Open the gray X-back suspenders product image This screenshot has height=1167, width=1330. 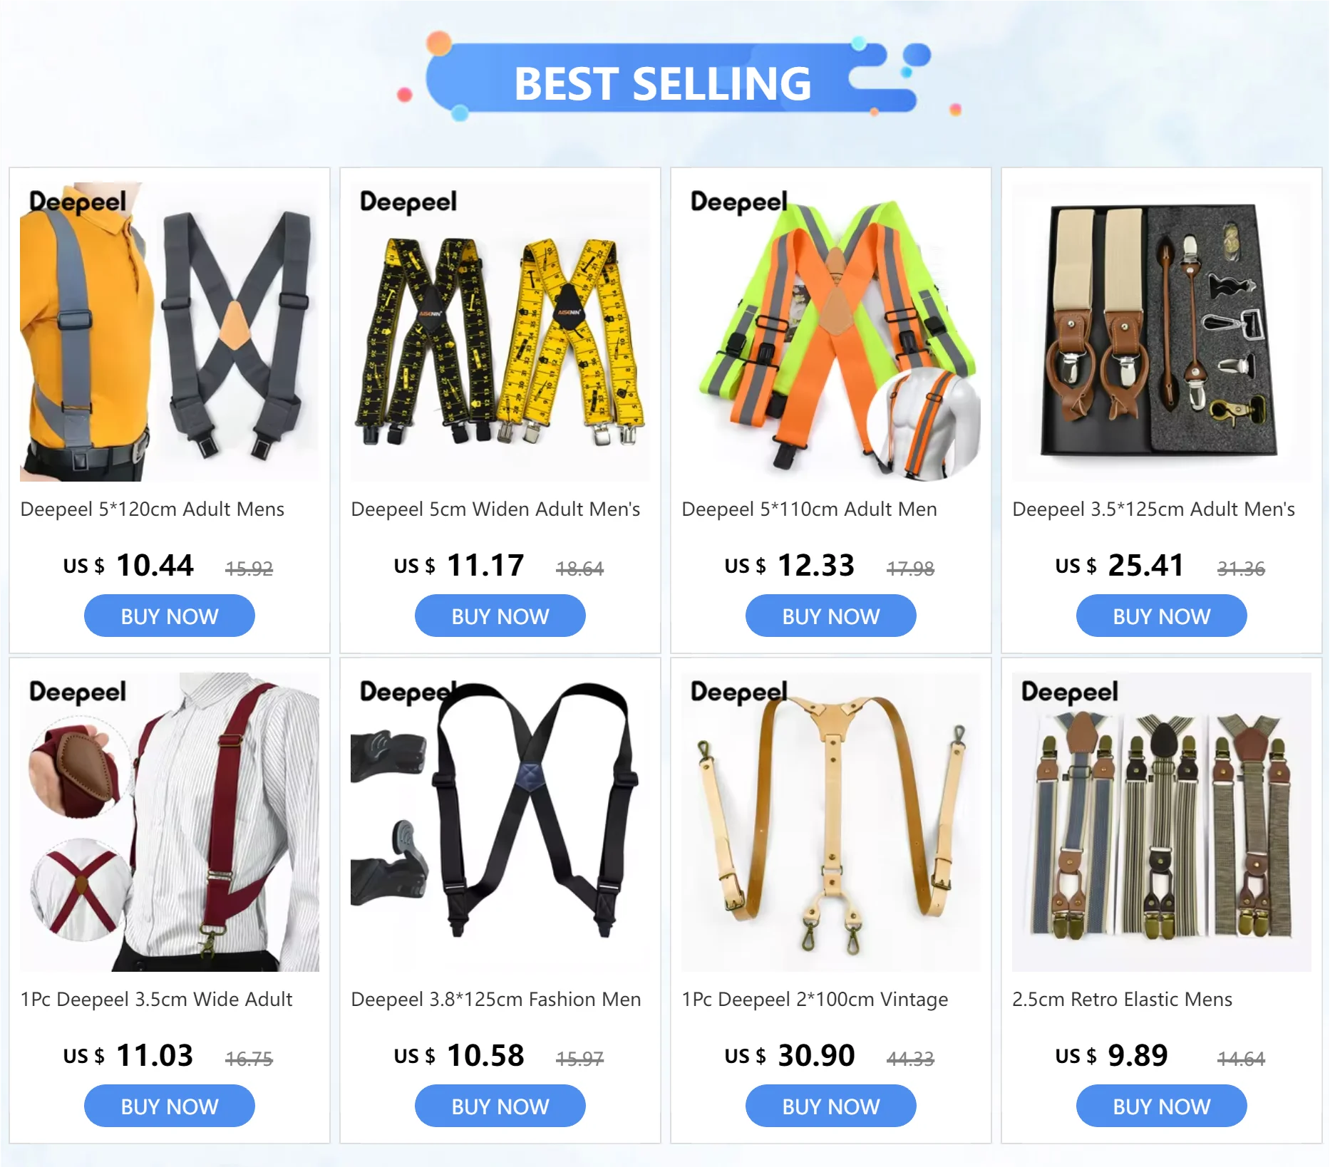170,332
